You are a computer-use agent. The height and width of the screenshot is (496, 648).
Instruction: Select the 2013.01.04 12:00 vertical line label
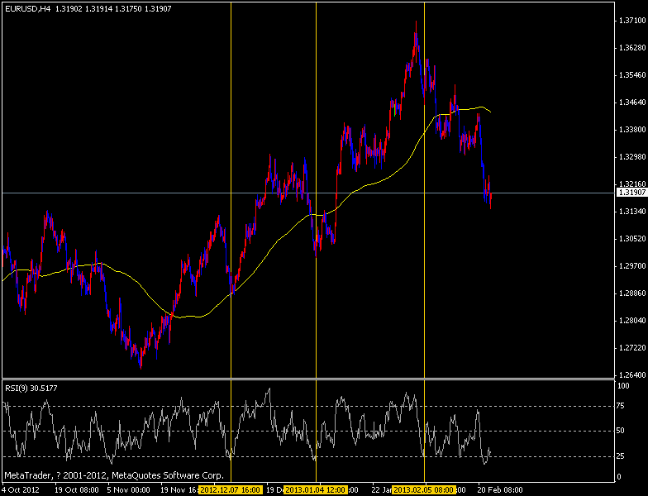click(x=316, y=490)
